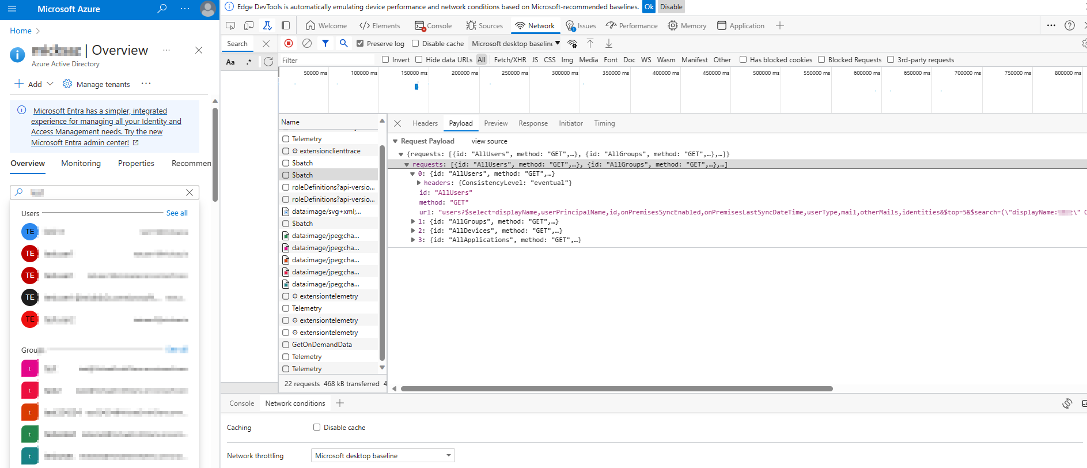Screen dimensions: 1087x468
Task: Click the network Filter input field
Action: click(328, 60)
